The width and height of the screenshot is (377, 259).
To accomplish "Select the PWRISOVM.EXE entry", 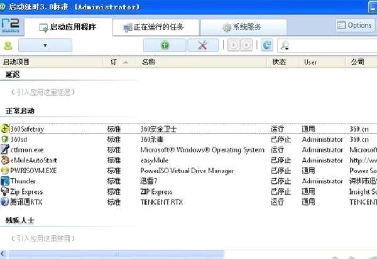I will [x=33, y=171].
